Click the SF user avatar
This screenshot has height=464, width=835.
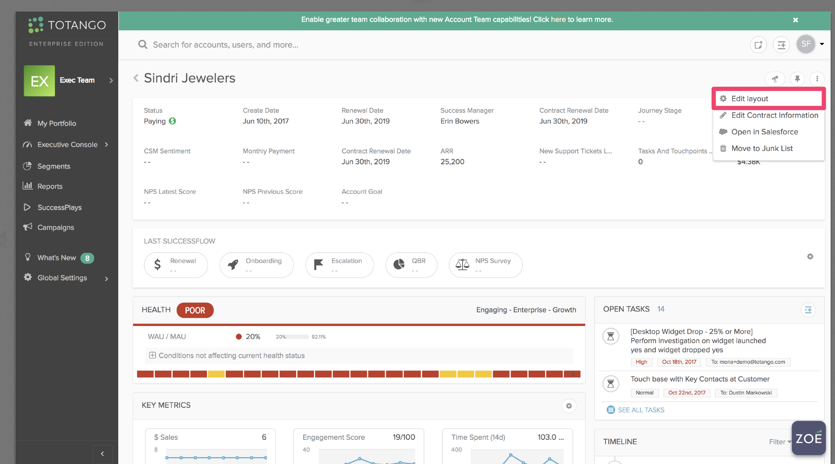806,44
